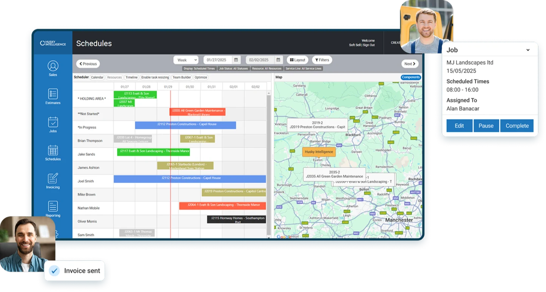Click the 01/27/2025 start date field

point(218,60)
